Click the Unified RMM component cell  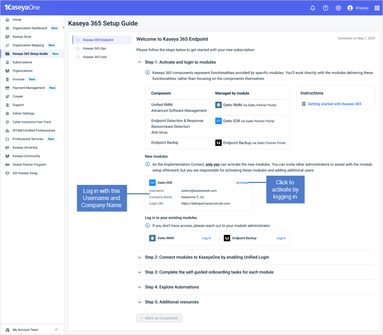162,105
